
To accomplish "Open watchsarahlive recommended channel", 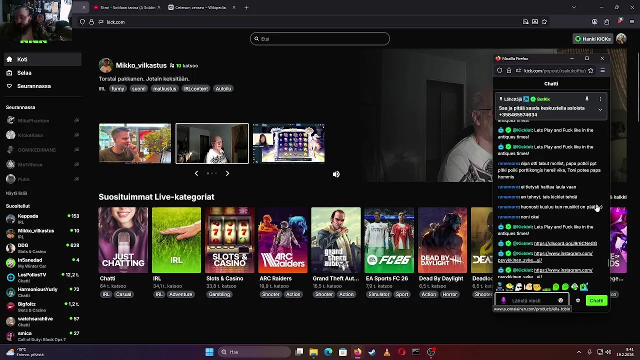I will pos(42,321).
